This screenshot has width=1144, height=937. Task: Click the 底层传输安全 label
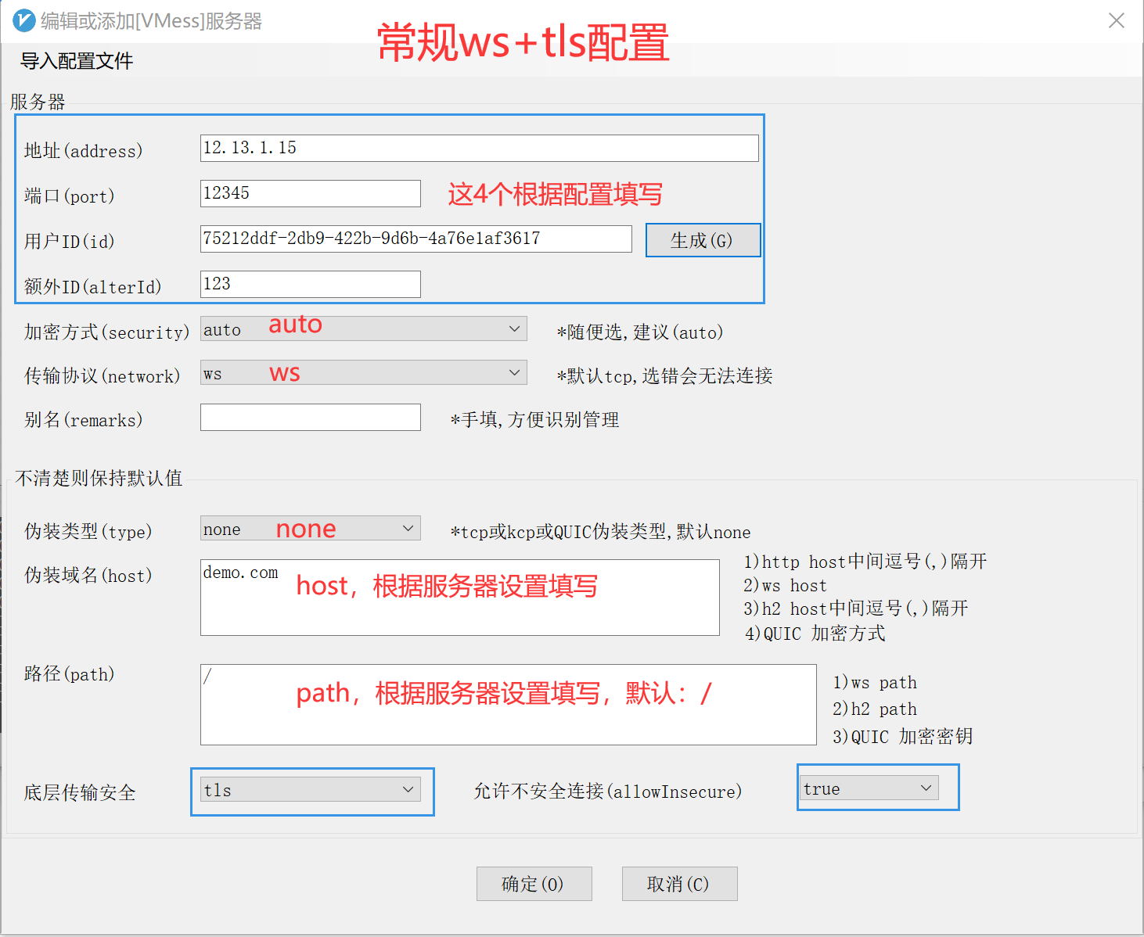pyautogui.click(x=80, y=792)
